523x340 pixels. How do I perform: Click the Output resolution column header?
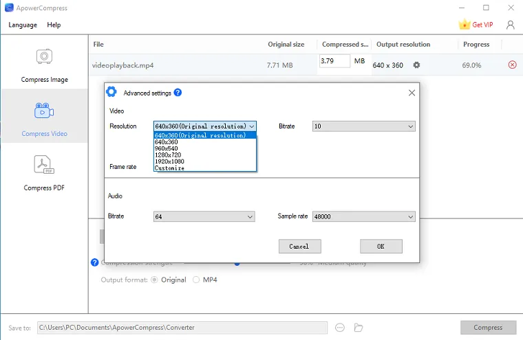click(403, 44)
